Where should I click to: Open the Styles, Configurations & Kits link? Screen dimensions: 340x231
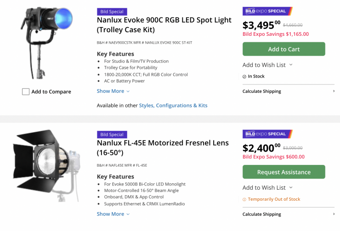pyautogui.click(x=173, y=106)
